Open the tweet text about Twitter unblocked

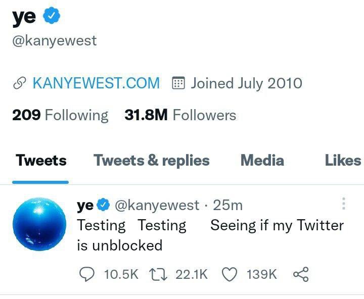click(x=210, y=235)
